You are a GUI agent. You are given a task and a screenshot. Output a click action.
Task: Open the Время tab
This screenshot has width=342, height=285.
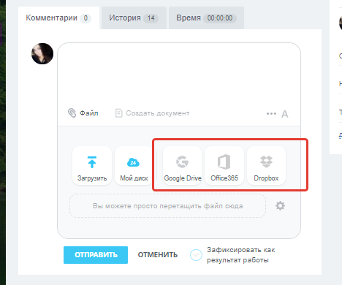[x=206, y=18]
